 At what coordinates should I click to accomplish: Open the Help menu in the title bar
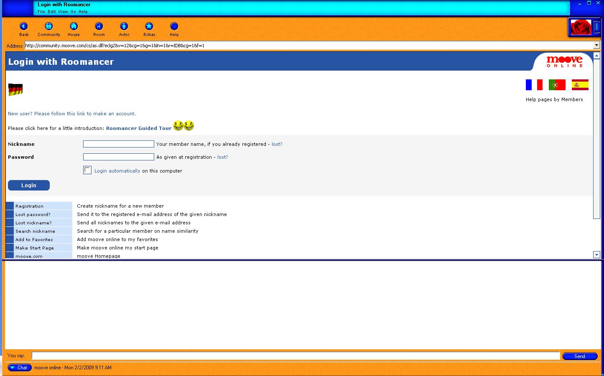pos(83,12)
